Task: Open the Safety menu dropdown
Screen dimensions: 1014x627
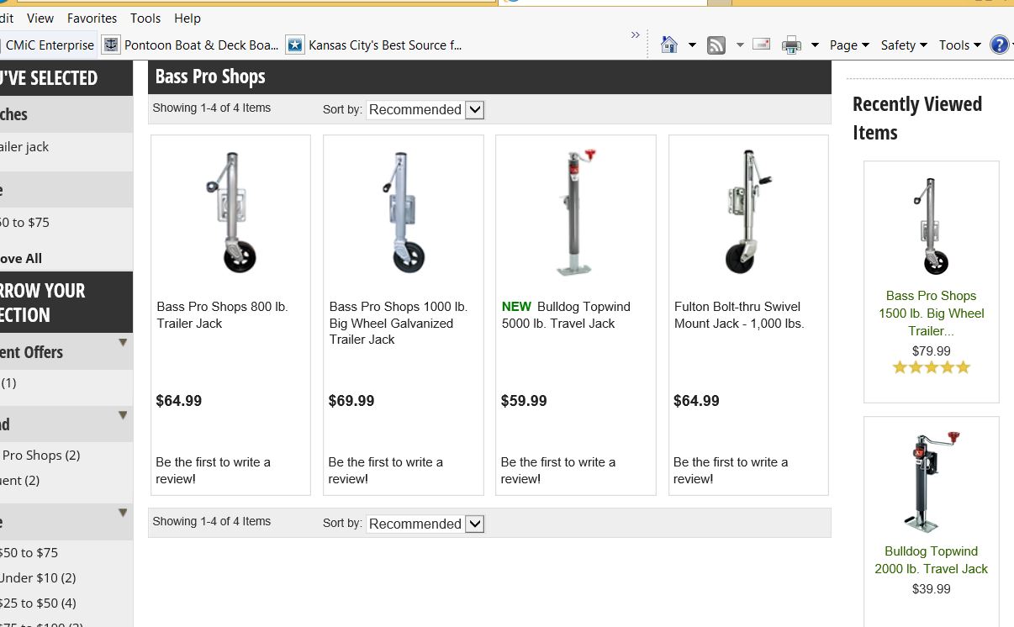Action: tap(903, 45)
